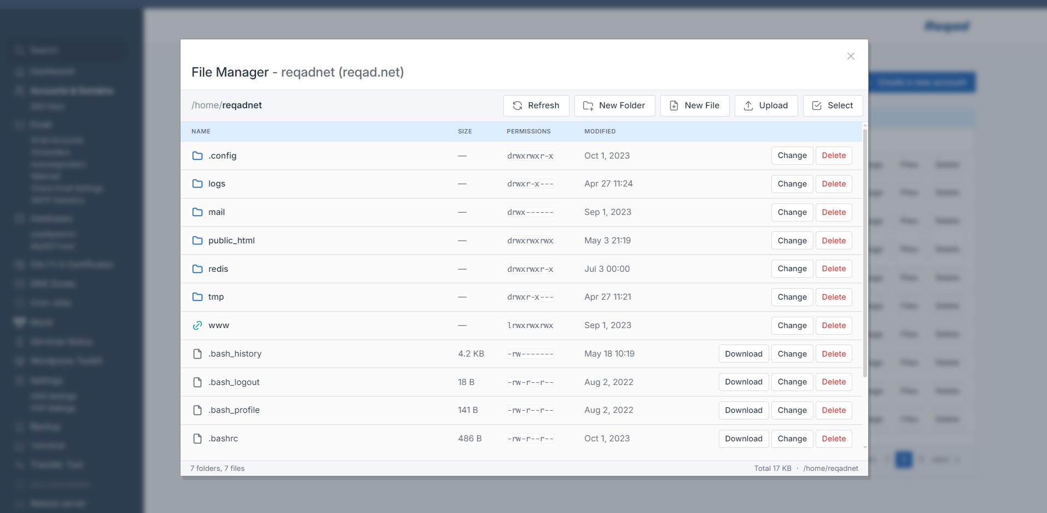Download the .bashrc file

pyautogui.click(x=744, y=439)
